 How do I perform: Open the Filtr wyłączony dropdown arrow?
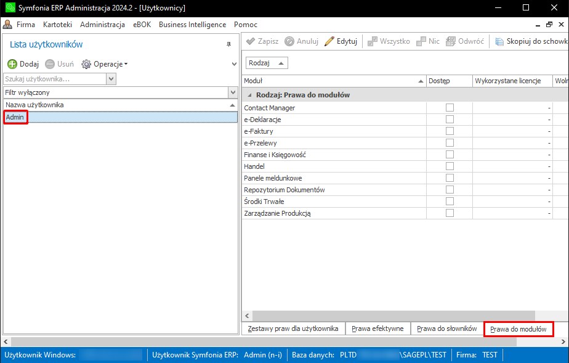click(233, 92)
